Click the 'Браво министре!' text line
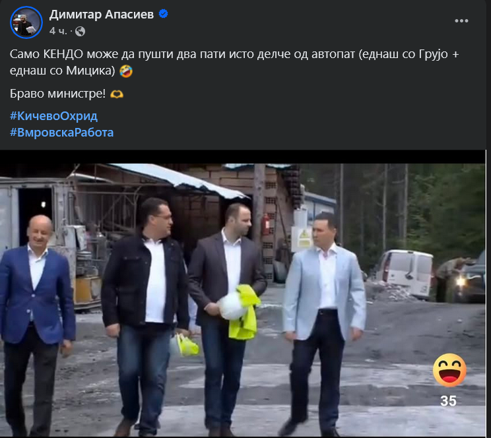 [x=57, y=94]
